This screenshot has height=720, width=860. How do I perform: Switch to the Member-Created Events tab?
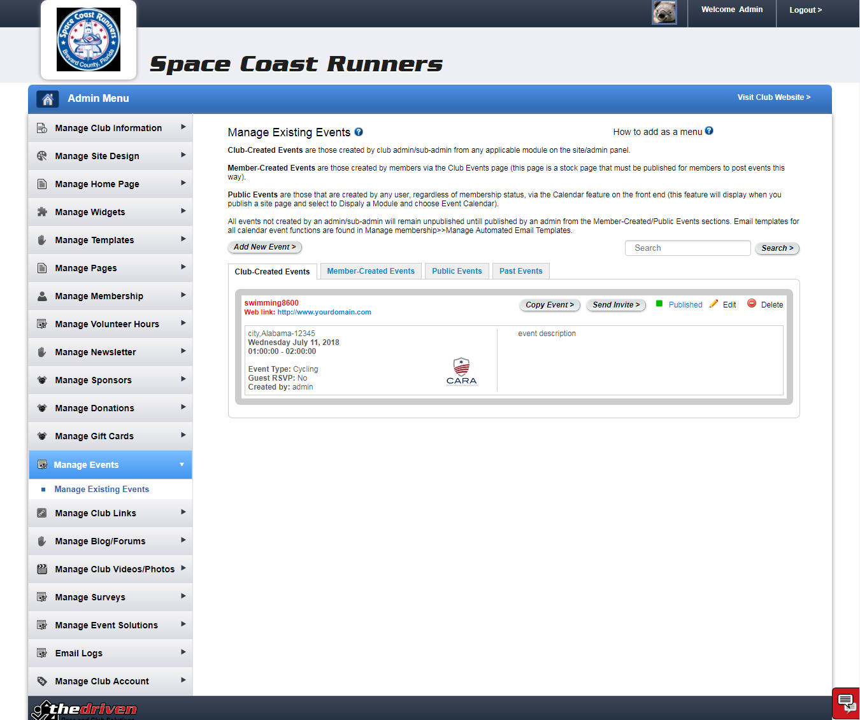[x=371, y=271]
